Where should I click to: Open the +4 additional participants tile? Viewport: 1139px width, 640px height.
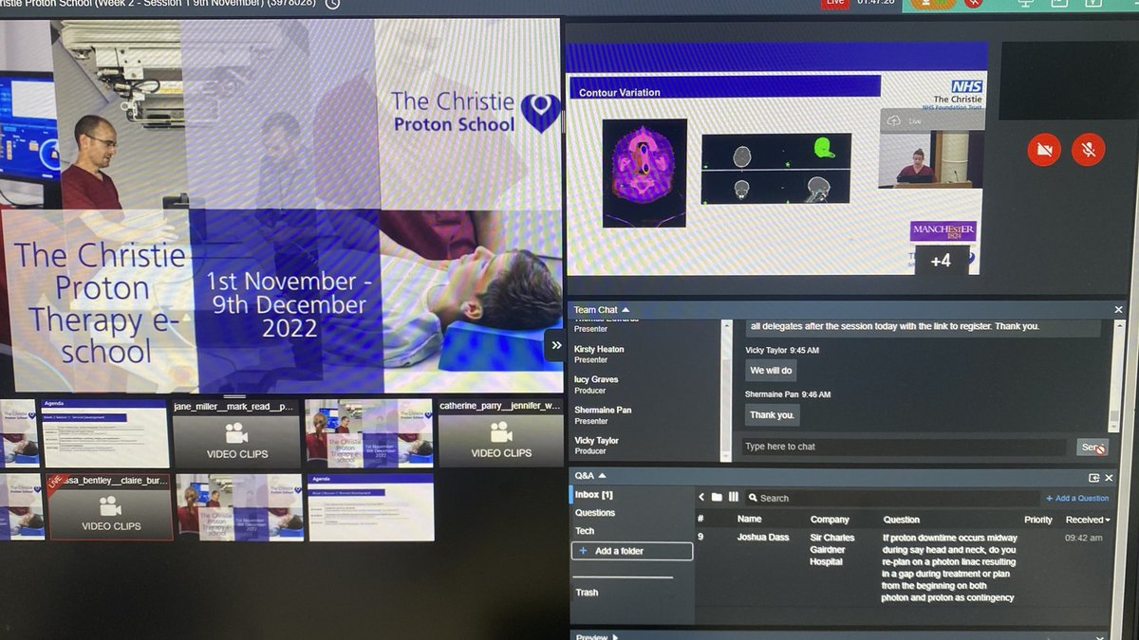(x=940, y=260)
